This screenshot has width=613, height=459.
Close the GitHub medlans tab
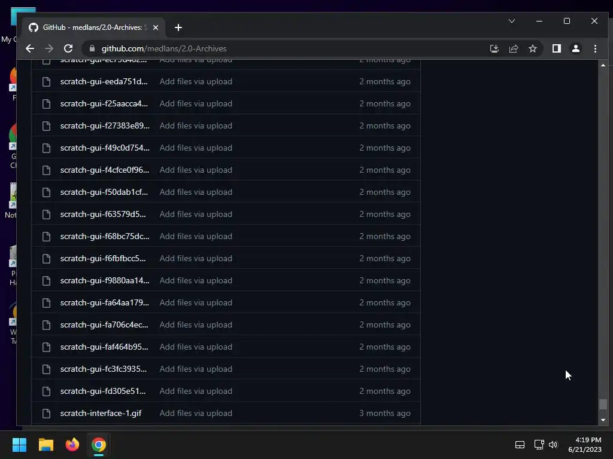pyautogui.click(x=156, y=27)
